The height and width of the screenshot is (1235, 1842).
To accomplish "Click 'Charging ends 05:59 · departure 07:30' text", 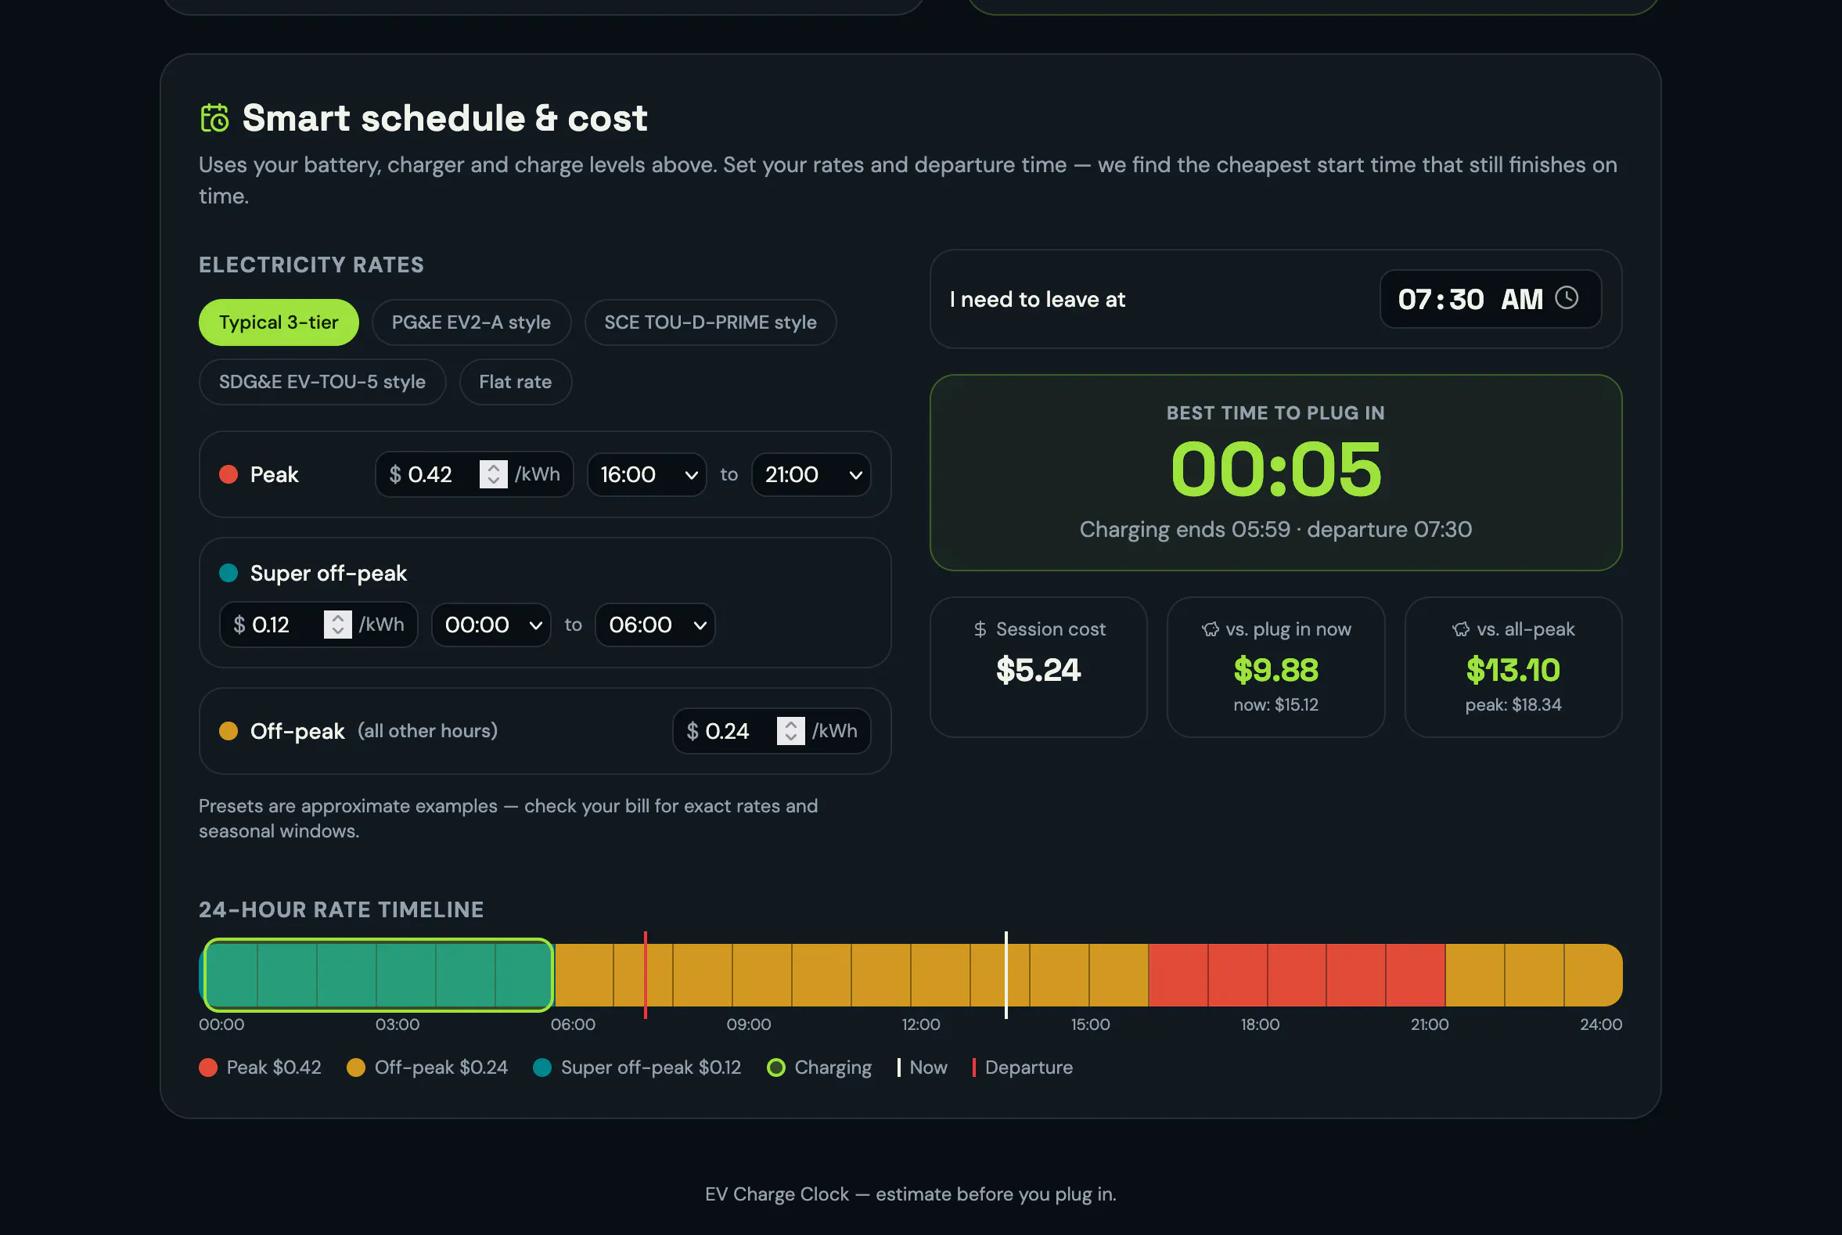I will 1275,529.
